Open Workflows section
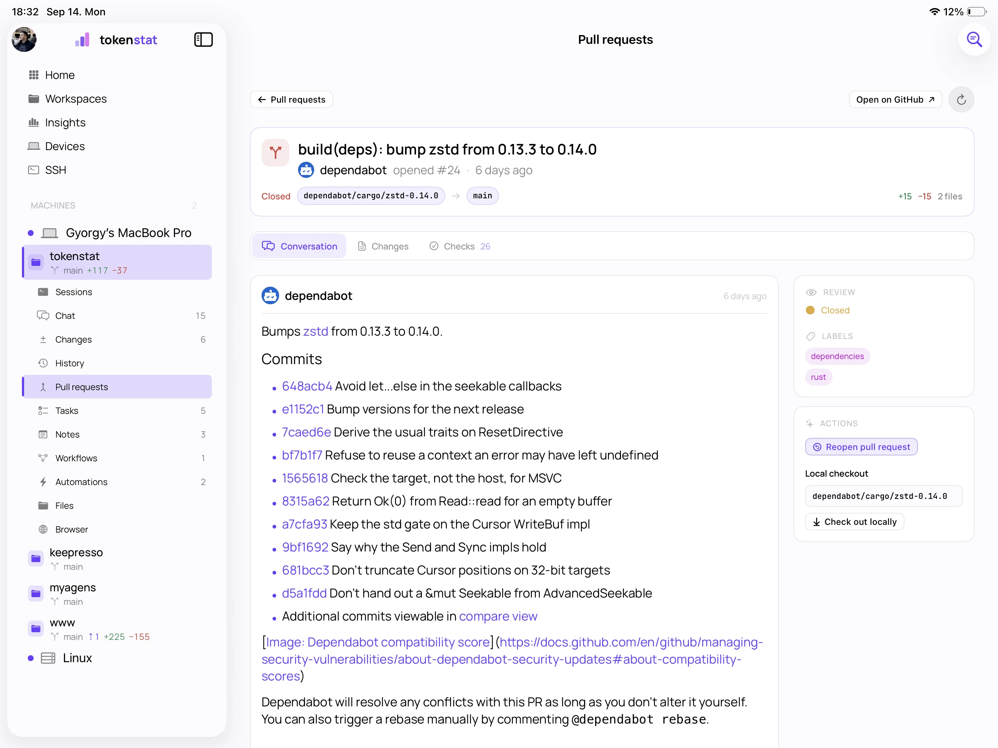 (x=117, y=458)
